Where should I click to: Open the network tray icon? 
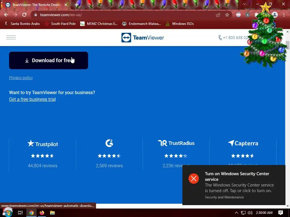tap(243, 213)
